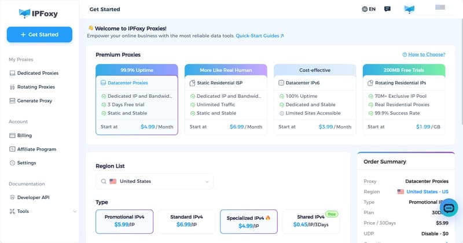The image size is (463, 243).
Task: Select the 99.9% Uptime Datacenter Proxies card
Action: point(137,100)
